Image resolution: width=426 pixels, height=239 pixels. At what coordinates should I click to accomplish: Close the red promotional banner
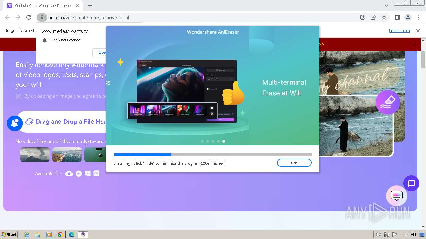coord(414,44)
